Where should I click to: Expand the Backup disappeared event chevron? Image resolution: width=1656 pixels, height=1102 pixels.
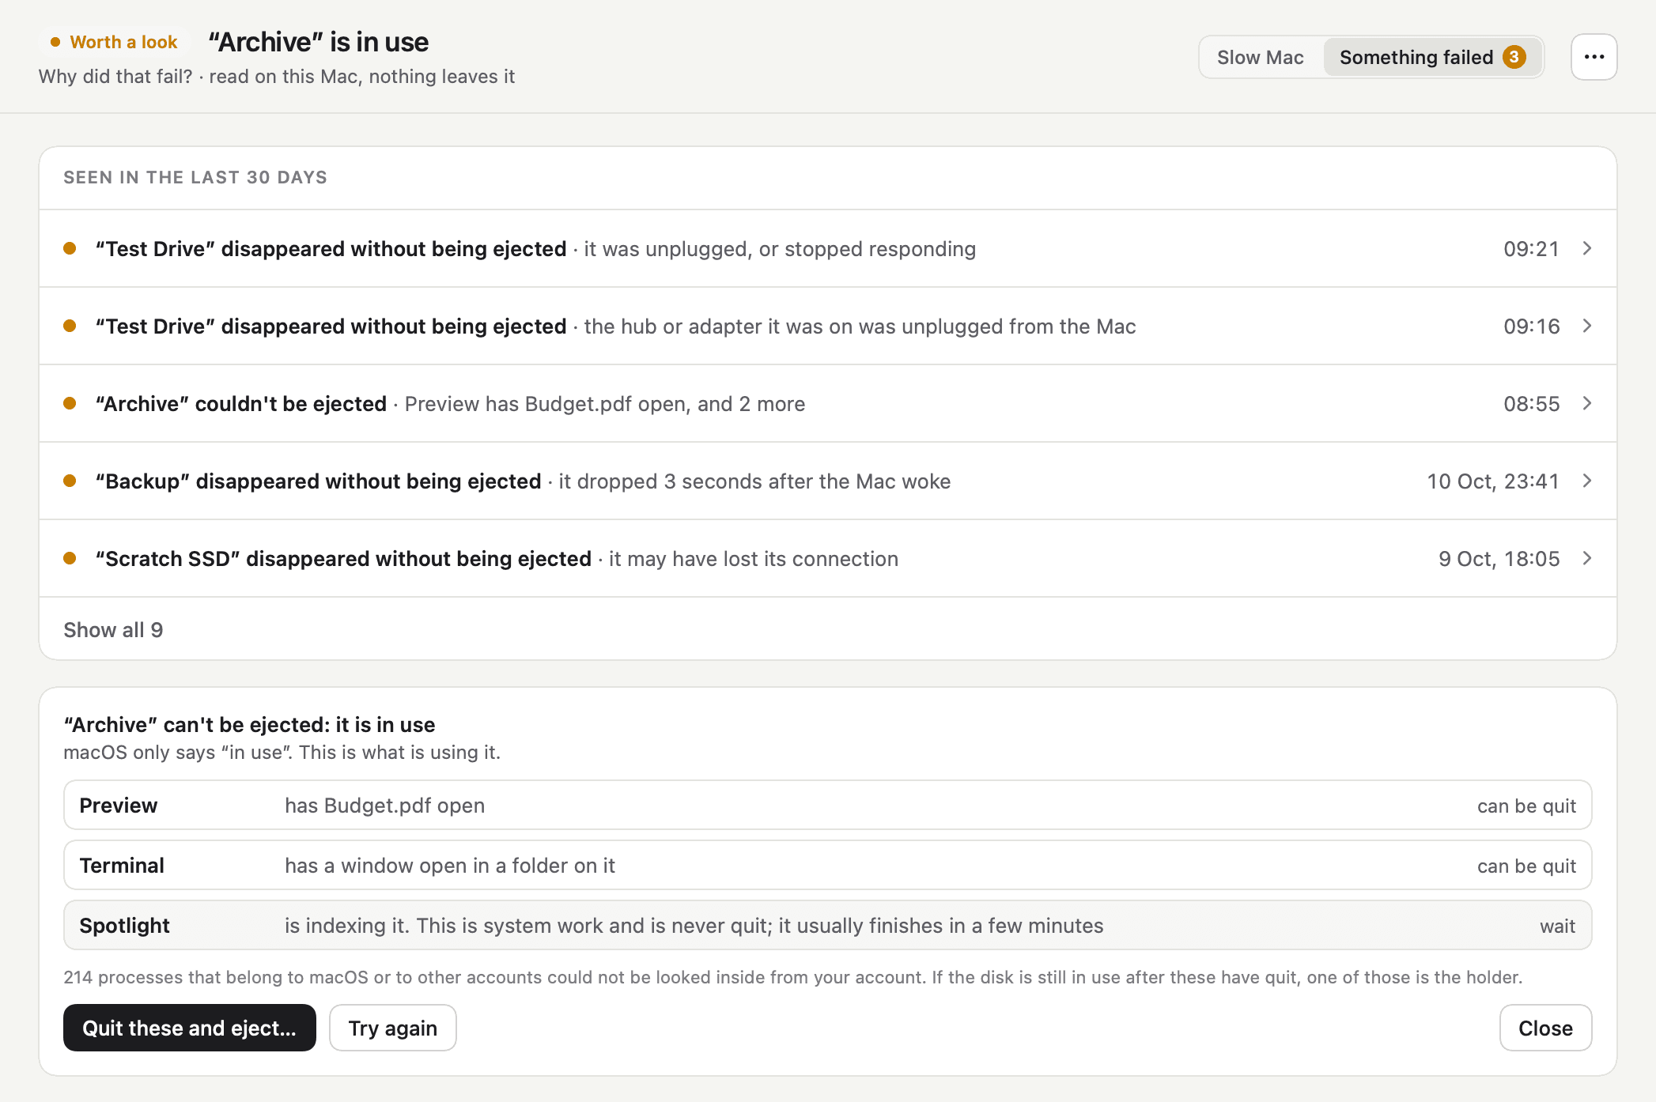click(x=1586, y=481)
